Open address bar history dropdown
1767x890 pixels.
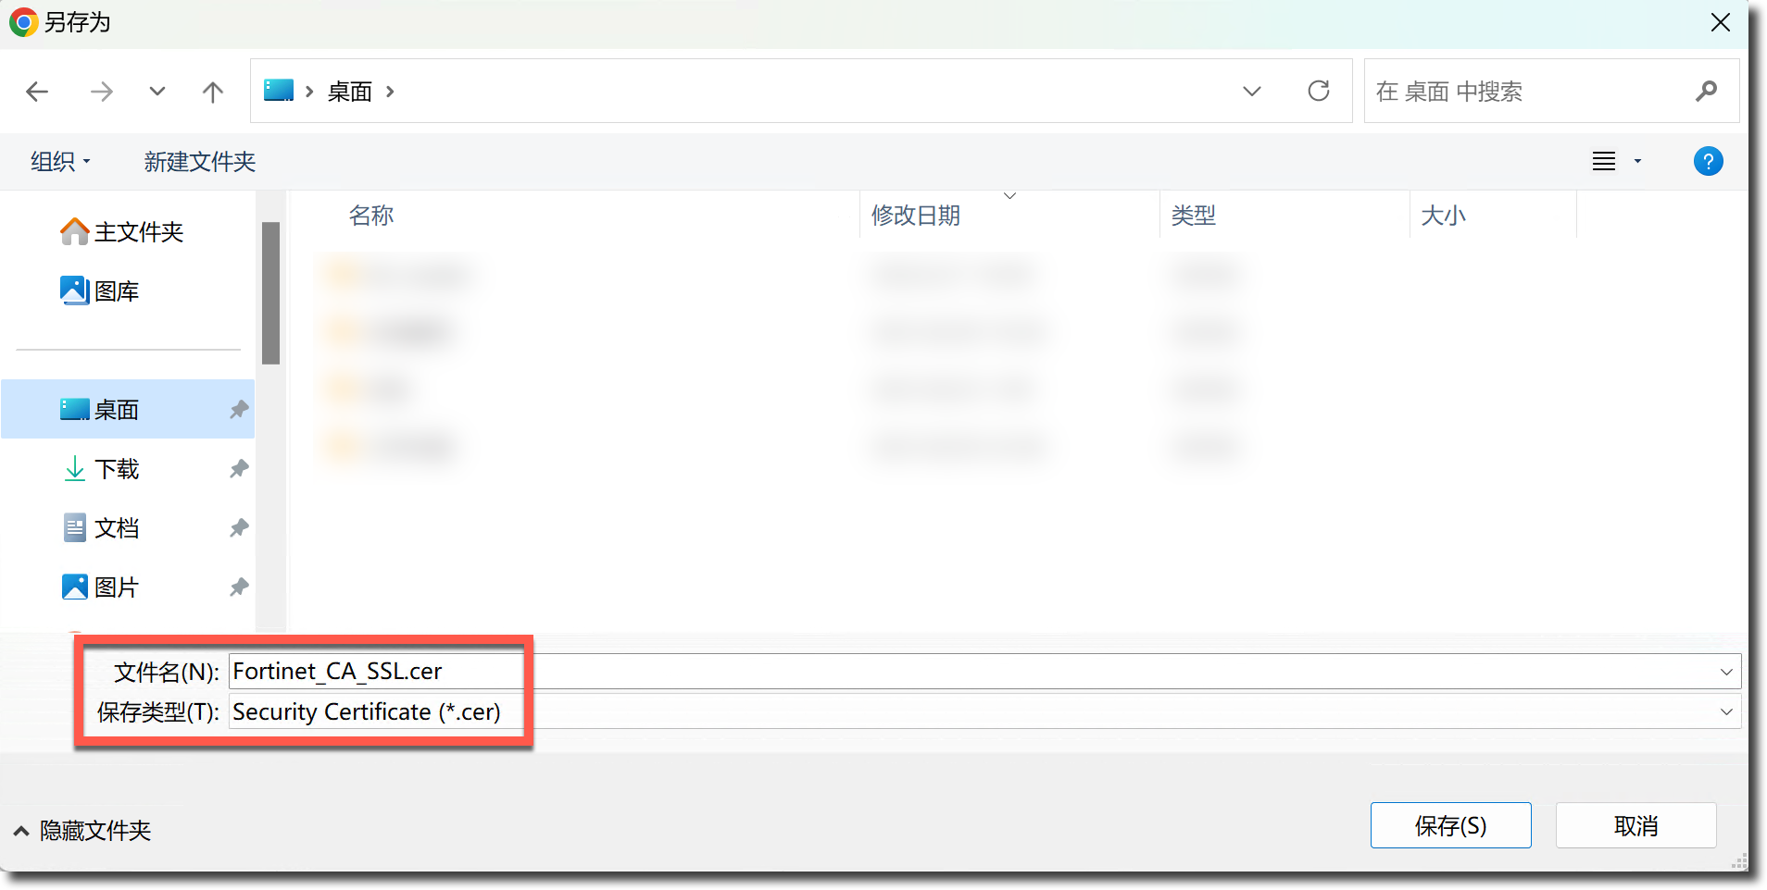pyautogui.click(x=1252, y=91)
